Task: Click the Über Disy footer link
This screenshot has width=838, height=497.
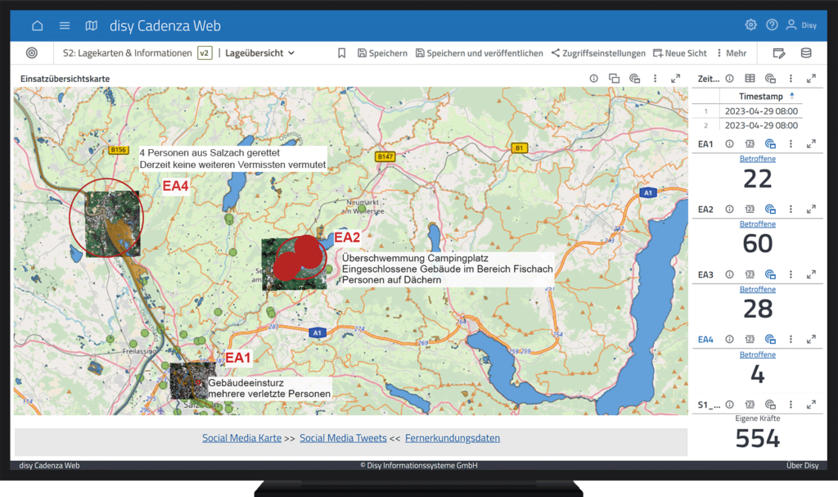Action: (x=802, y=465)
